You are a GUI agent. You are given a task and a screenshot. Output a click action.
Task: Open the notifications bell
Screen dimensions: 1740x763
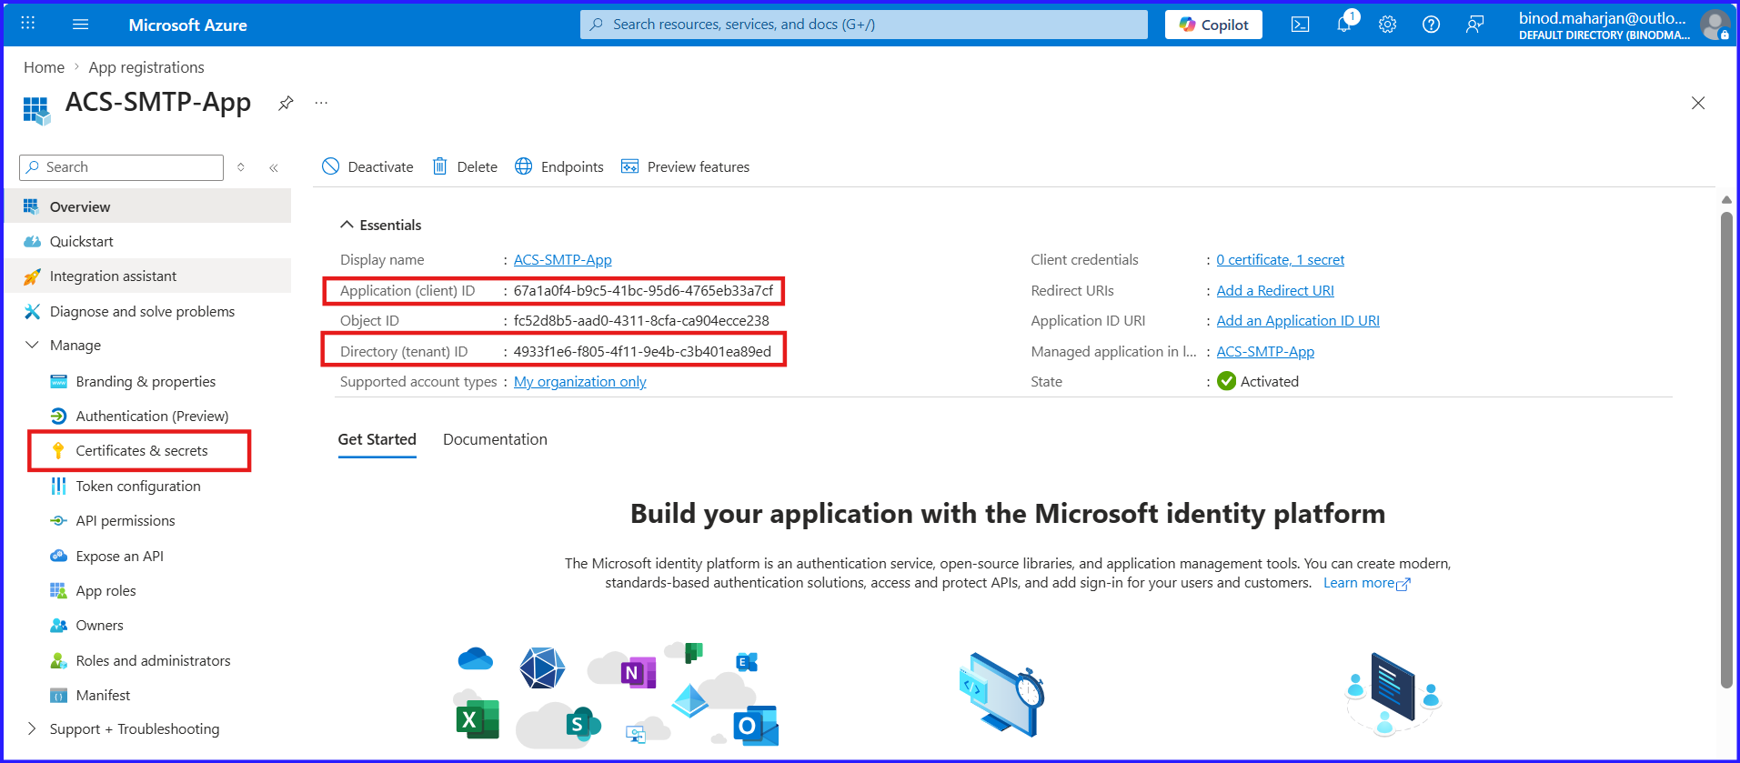point(1344,25)
